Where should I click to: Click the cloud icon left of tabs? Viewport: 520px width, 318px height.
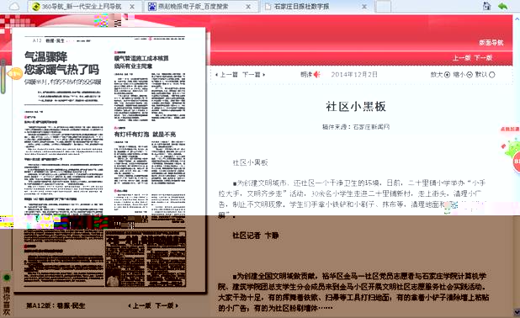13,6
